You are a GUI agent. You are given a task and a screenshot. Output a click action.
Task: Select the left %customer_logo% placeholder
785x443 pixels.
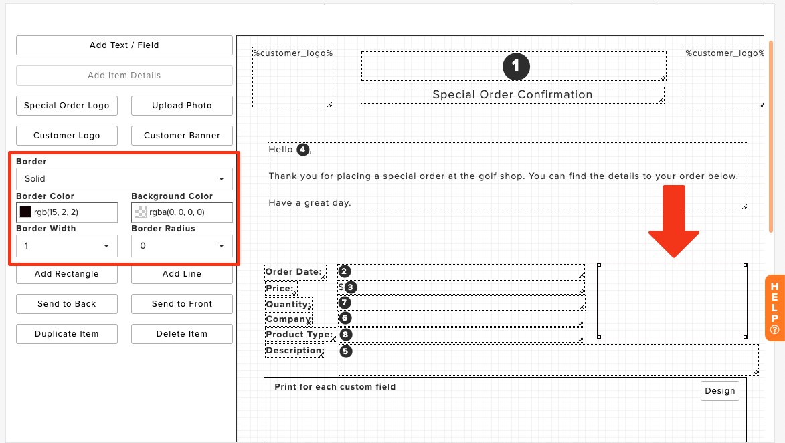click(x=293, y=78)
